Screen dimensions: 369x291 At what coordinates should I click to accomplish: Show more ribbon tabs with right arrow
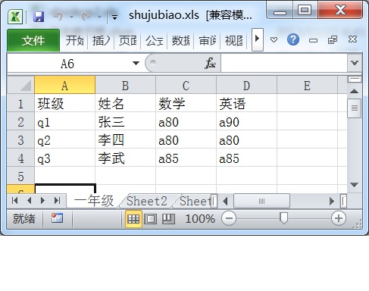coord(258,39)
